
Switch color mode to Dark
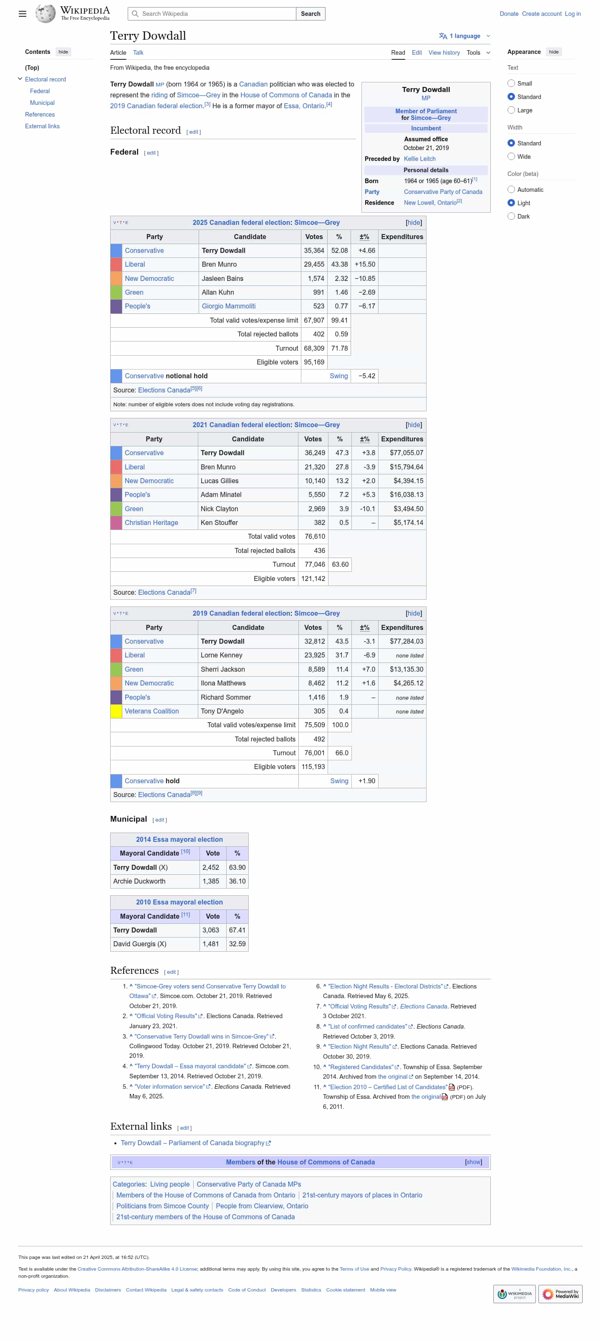[x=511, y=217]
